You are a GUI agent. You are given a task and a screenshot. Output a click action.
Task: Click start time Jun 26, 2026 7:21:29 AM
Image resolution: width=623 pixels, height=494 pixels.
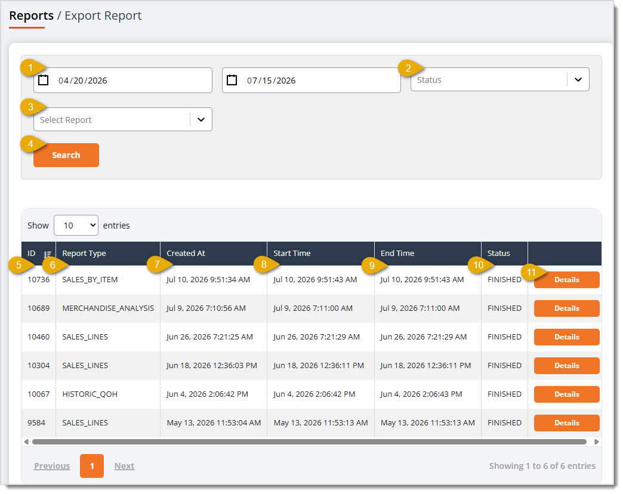pyautogui.click(x=317, y=336)
